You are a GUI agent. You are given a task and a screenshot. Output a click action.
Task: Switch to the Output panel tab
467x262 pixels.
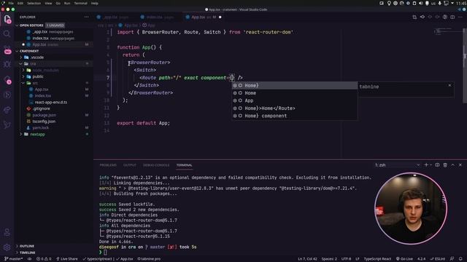(x=130, y=165)
